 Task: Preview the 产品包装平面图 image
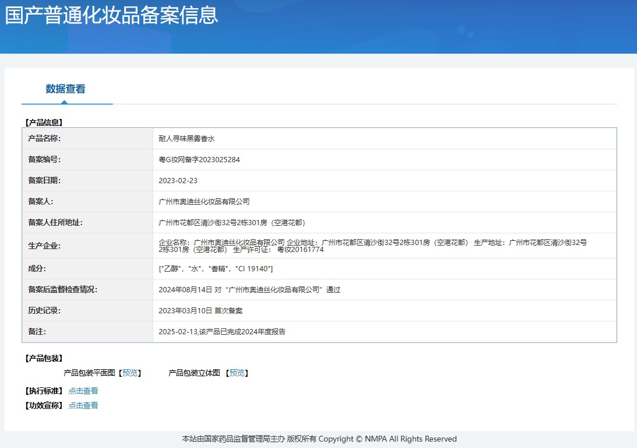[129, 373]
